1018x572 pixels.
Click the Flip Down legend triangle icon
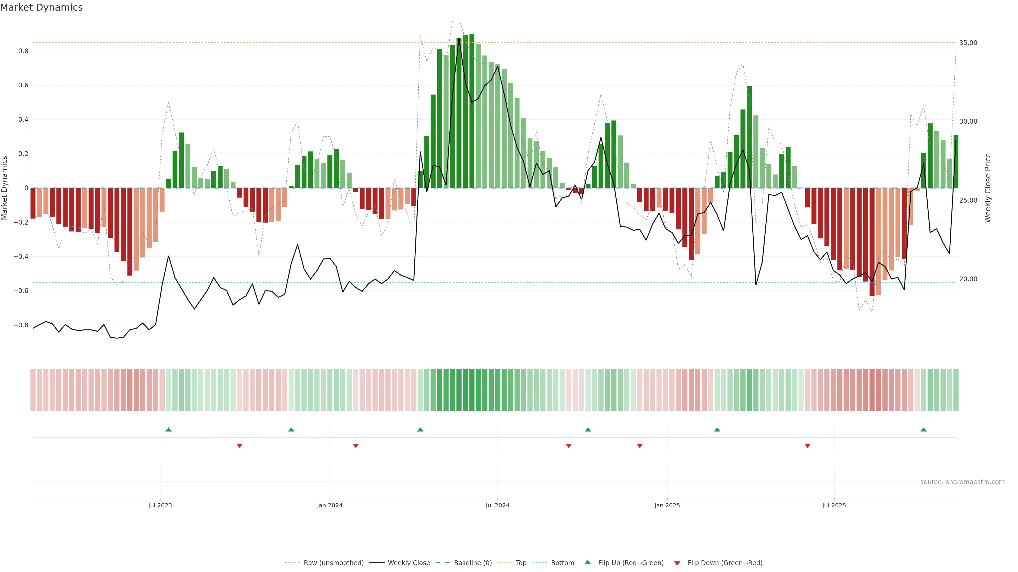click(x=677, y=563)
